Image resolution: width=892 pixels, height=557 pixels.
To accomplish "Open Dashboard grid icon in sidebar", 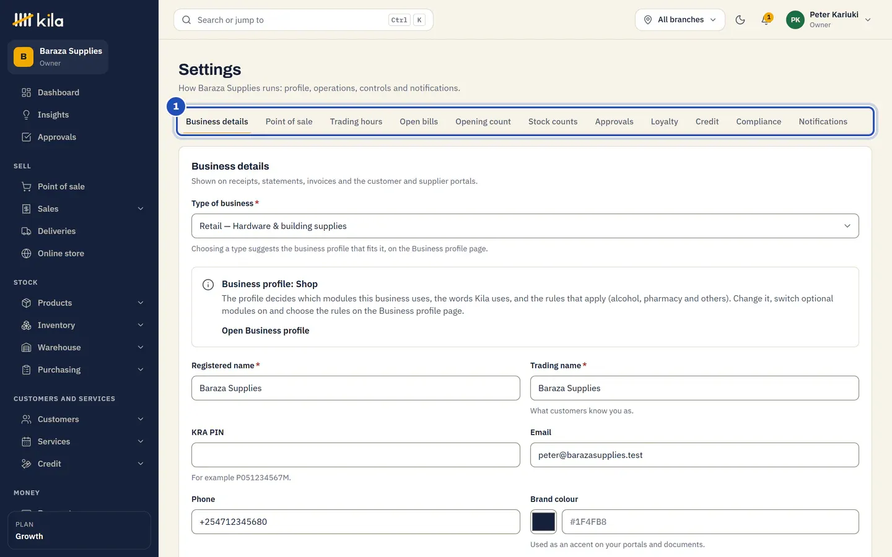I will point(26,92).
